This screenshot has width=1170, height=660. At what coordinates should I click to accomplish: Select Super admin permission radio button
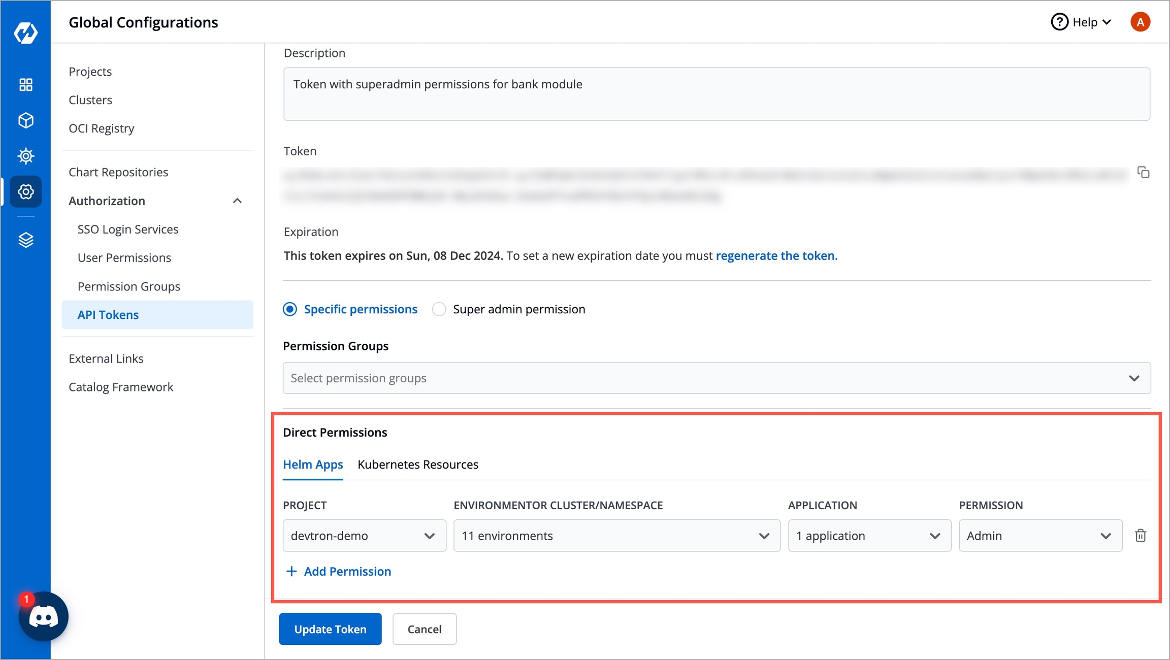click(x=439, y=309)
